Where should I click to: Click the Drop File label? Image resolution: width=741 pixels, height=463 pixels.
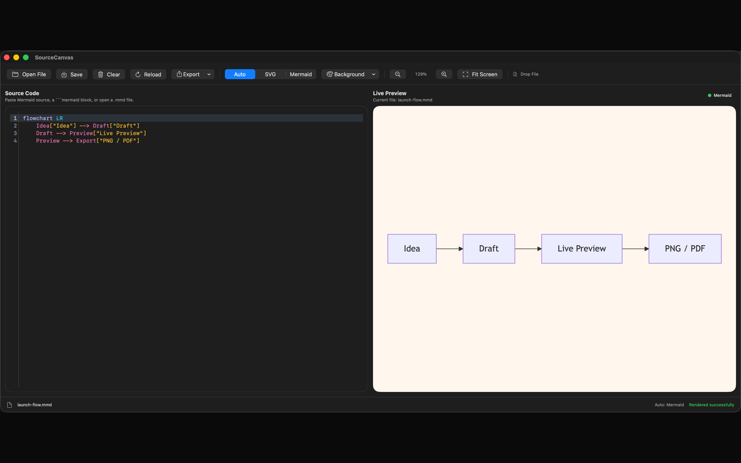click(x=530, y=74)
